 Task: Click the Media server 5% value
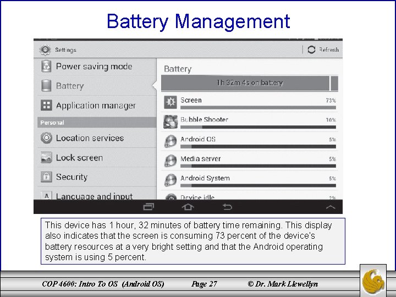click(x=332, y=159)
